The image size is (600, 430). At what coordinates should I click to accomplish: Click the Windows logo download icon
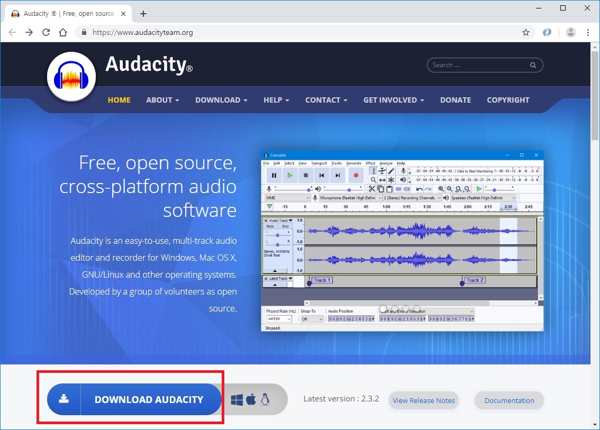[x=237, y=400]
